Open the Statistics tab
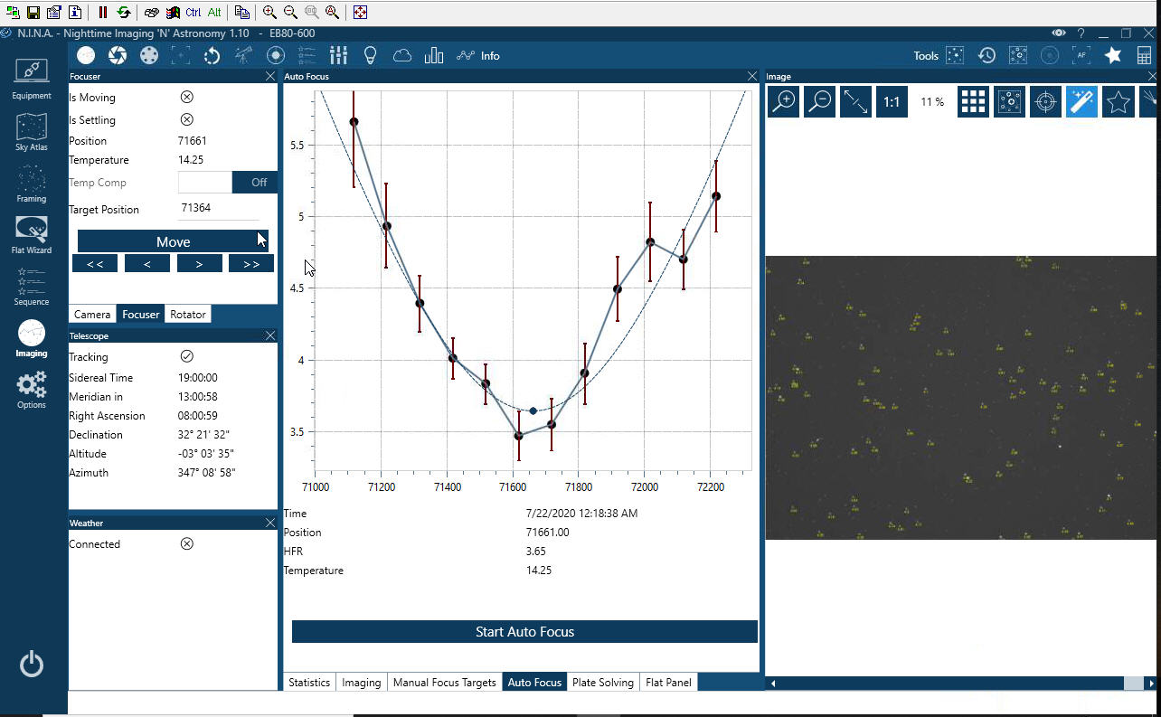Image resolution: width=1161 pixels, height=717 pixels. [x=309, y=683]
